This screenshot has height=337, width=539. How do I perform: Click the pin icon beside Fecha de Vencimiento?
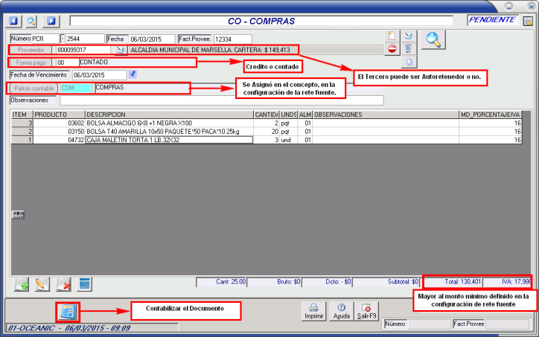coord(133,74)
